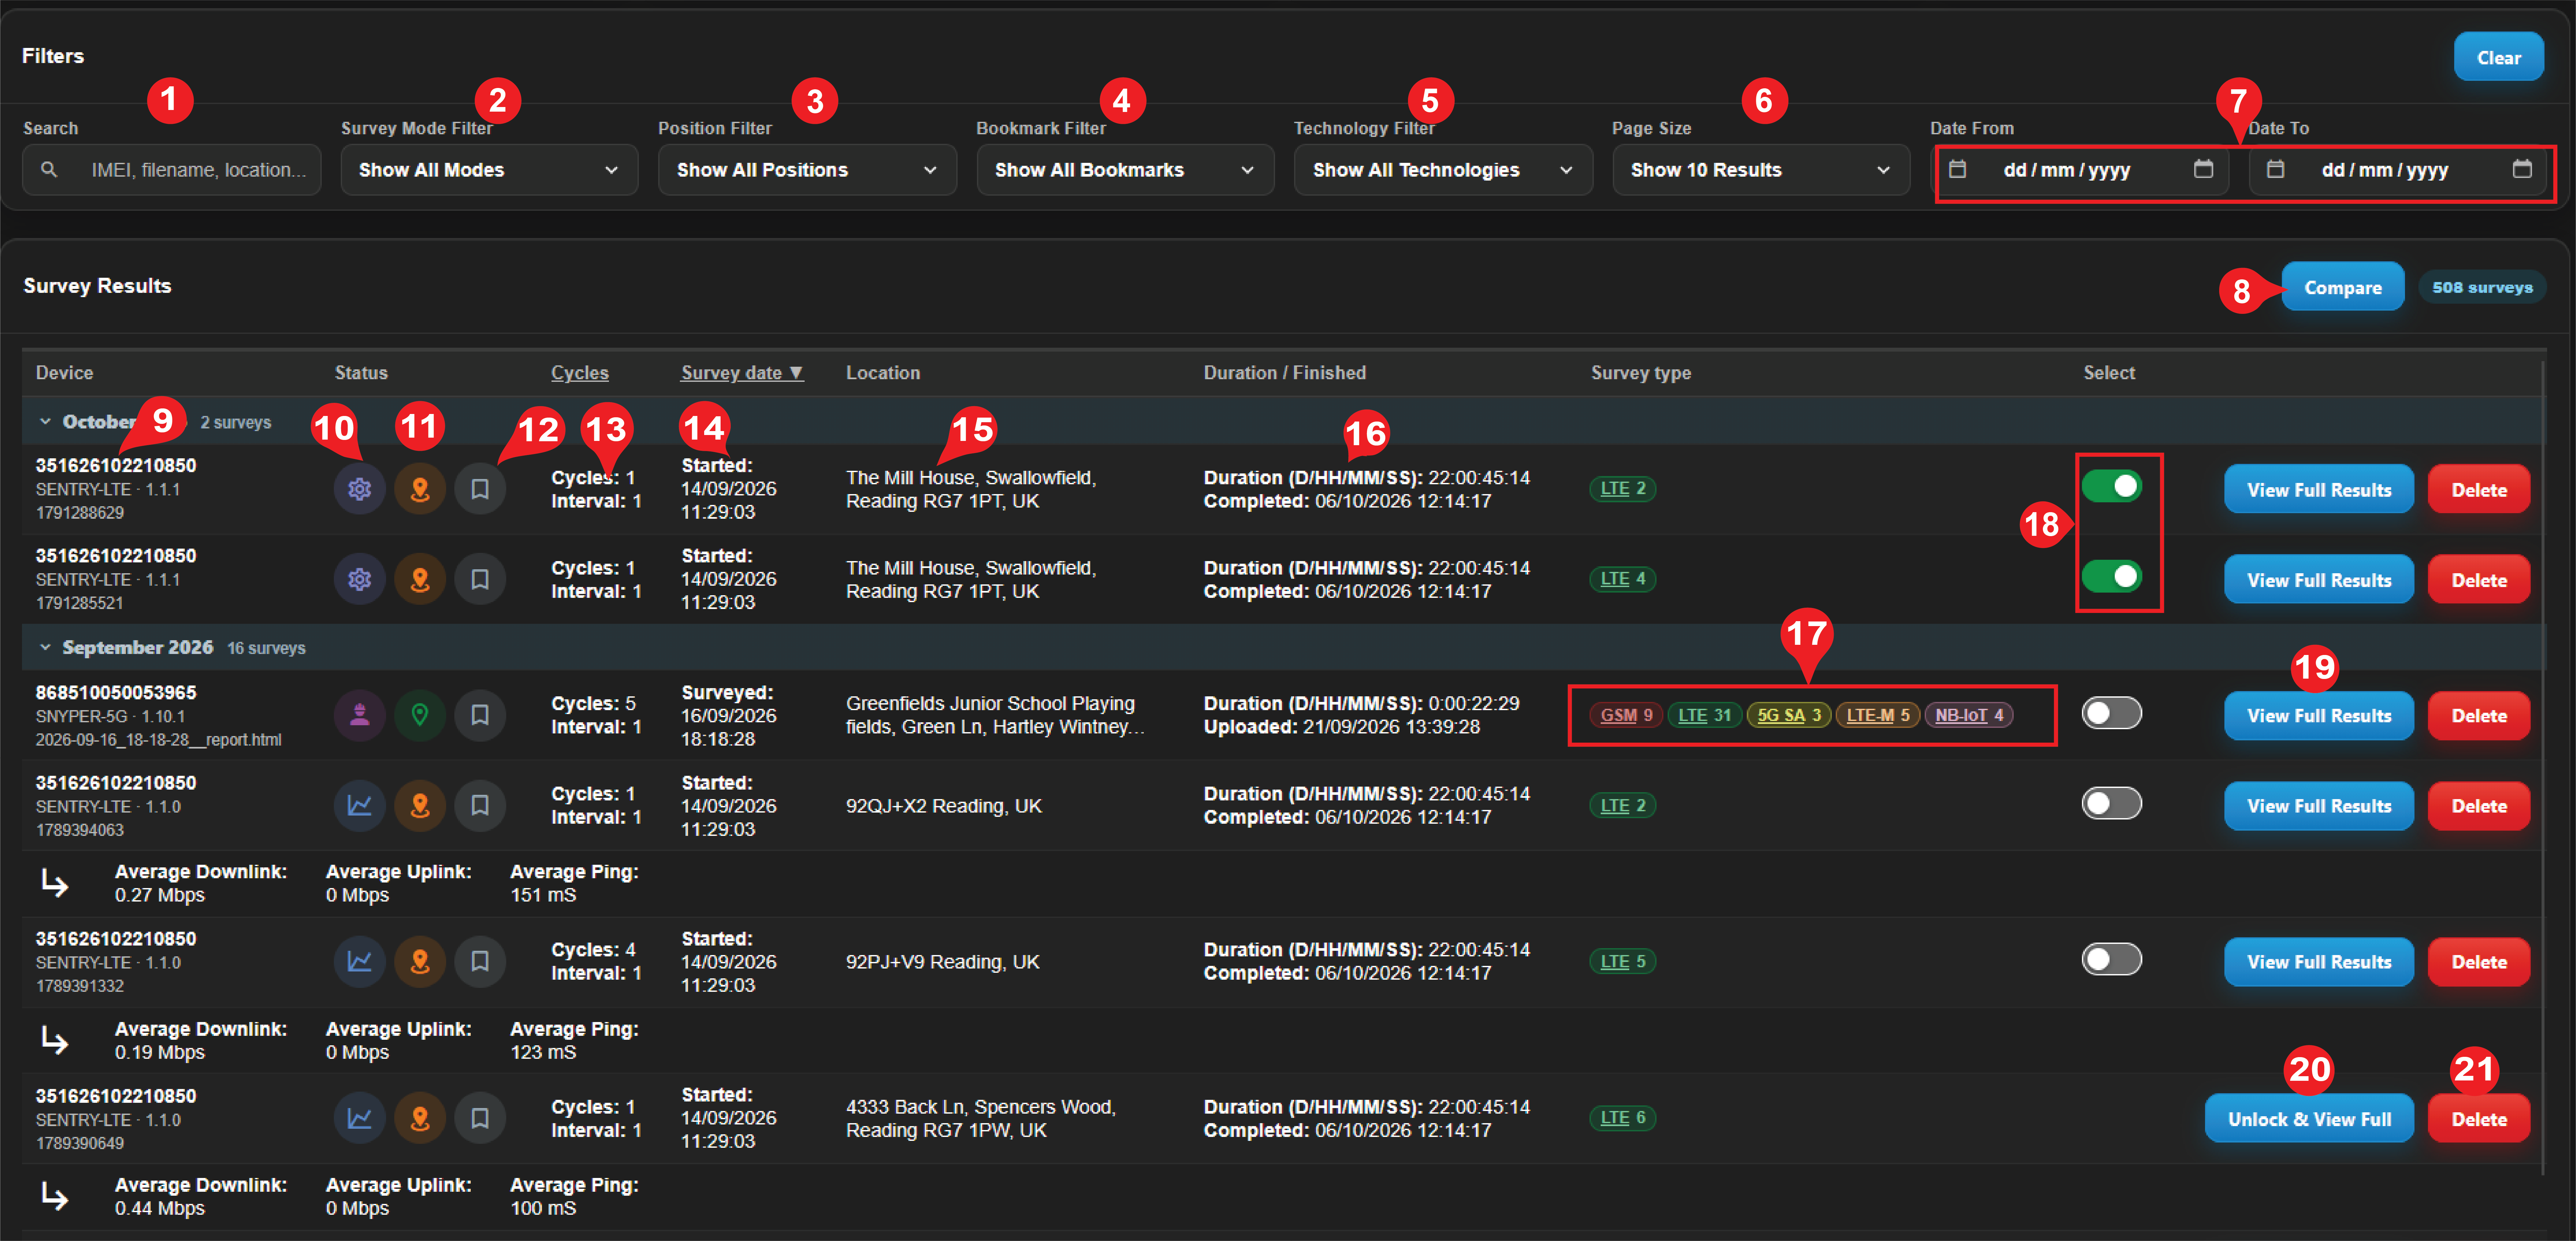Click the search field for IMEI or filename

[172, 170]
